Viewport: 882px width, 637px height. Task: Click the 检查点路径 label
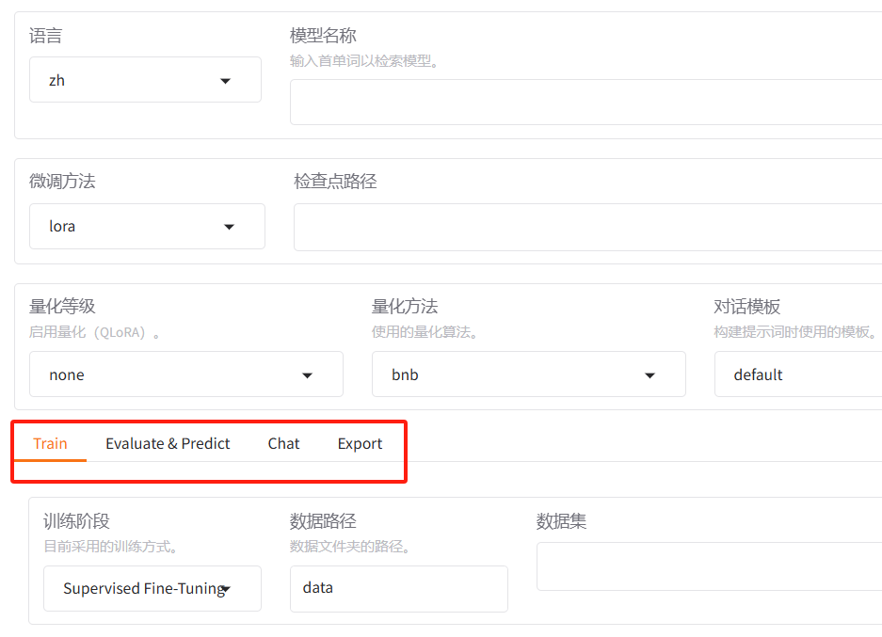[335, 181]
